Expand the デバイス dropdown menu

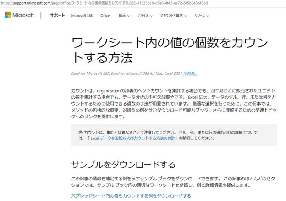pos(145,16)
